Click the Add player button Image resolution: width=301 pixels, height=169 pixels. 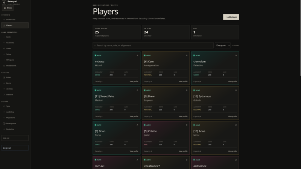[231, 17]
